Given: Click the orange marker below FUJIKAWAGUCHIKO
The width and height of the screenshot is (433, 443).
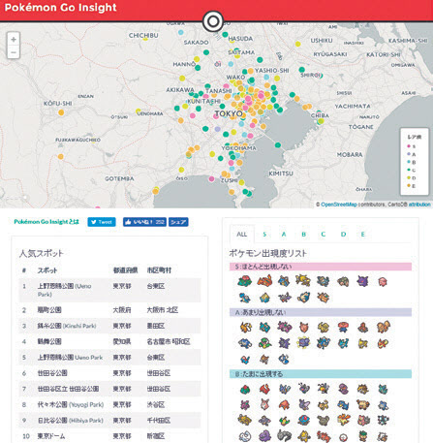Looking at the screenshot, I should point(61,157).
